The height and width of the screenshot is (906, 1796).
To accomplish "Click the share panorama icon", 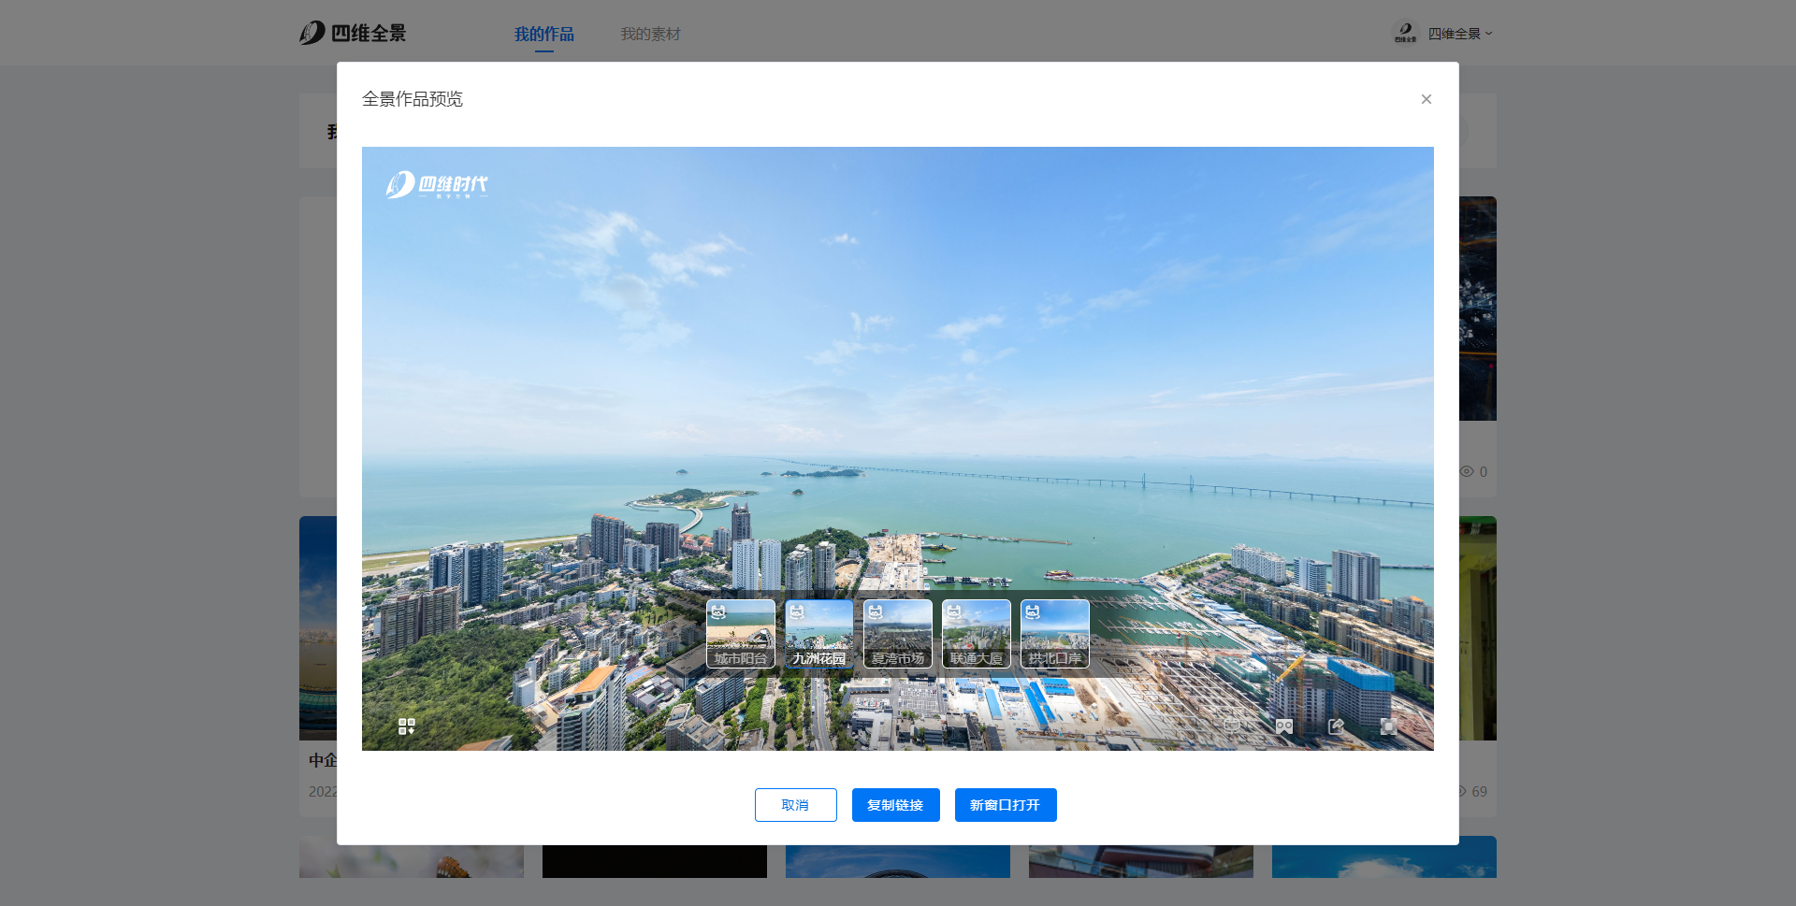I will (x=1336, y=726).
